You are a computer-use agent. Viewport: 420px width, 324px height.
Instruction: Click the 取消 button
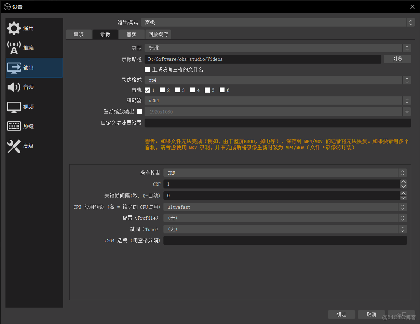pos(371,314)
